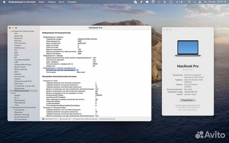Select ATA in the sidebar
Screen dimensions: 229x143
(x=16, y=34)
